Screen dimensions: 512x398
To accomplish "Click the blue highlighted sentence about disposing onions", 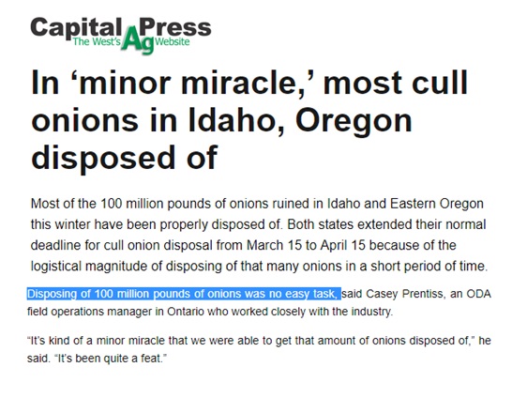I will click(x=184, y=294).
